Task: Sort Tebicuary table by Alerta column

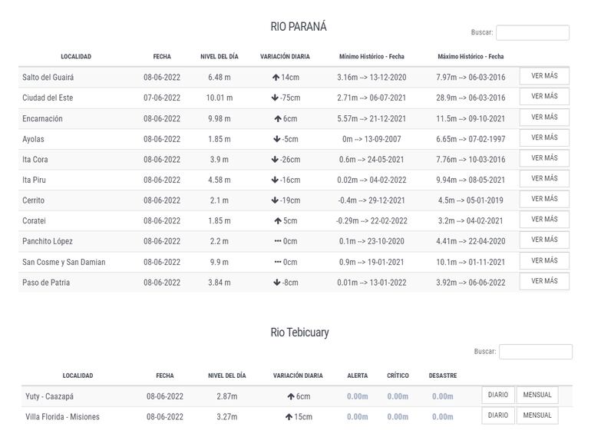Action: pyautogui.click(x=358, y=376)
